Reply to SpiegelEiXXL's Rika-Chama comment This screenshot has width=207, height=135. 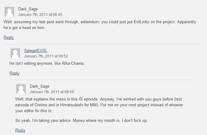[x=14, y=73]
